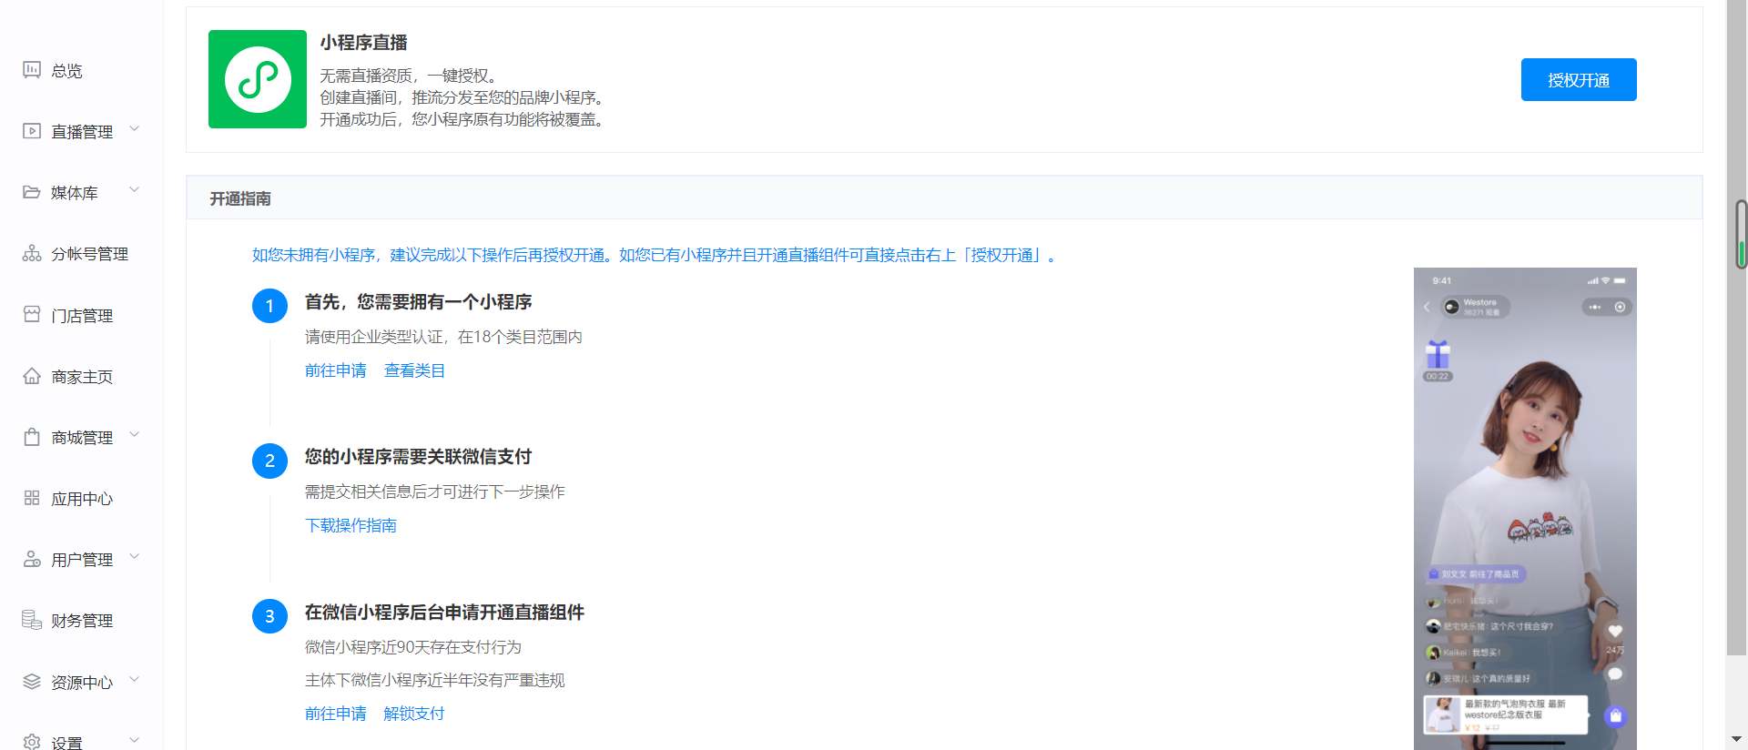Click 前往申请 link under step 1
The width and height of the screenshot is (1748, 750).
336,370
